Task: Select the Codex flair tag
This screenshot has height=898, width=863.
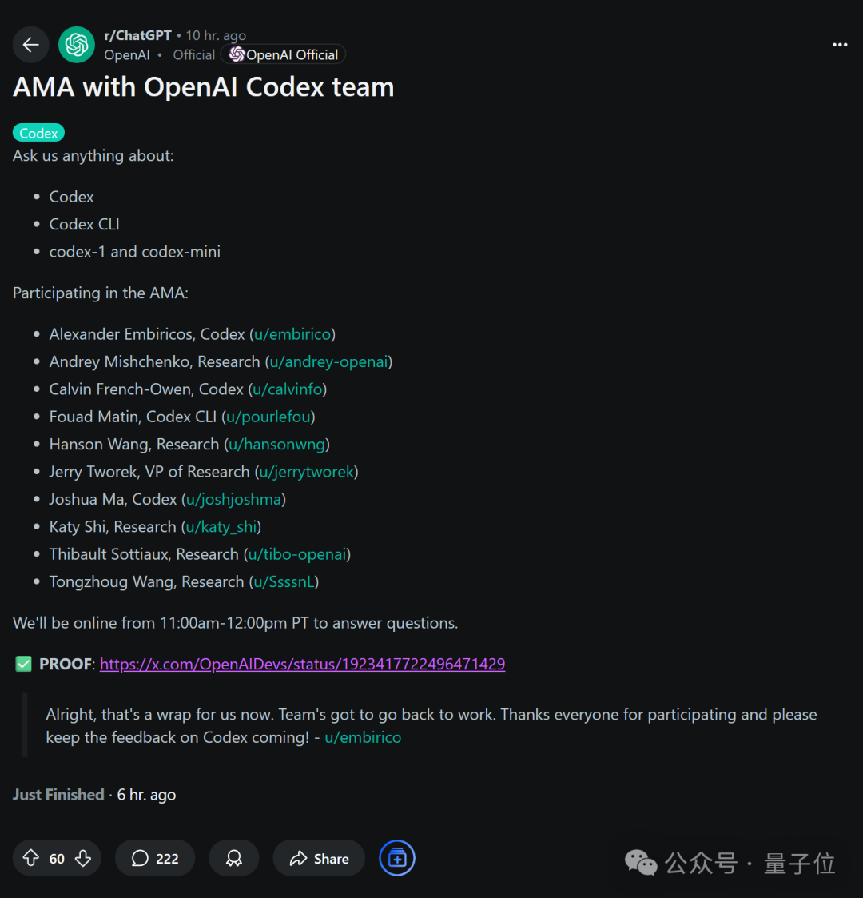Action: (x=38, y=132)
